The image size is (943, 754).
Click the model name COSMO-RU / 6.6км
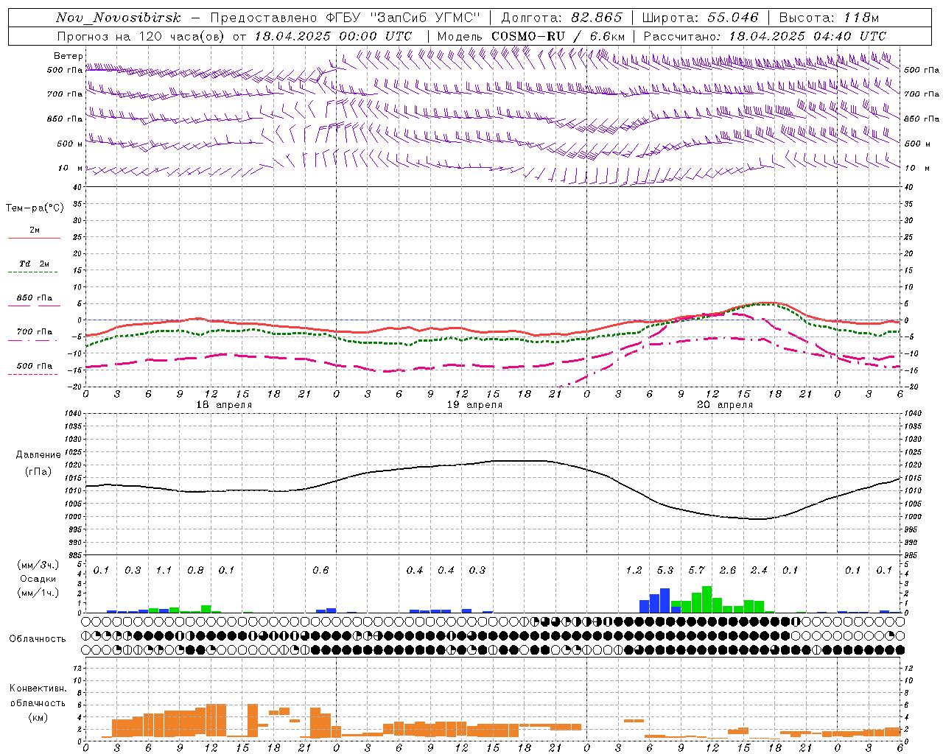558,36
